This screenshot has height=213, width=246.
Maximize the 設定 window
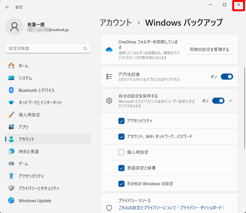[224, 4]
